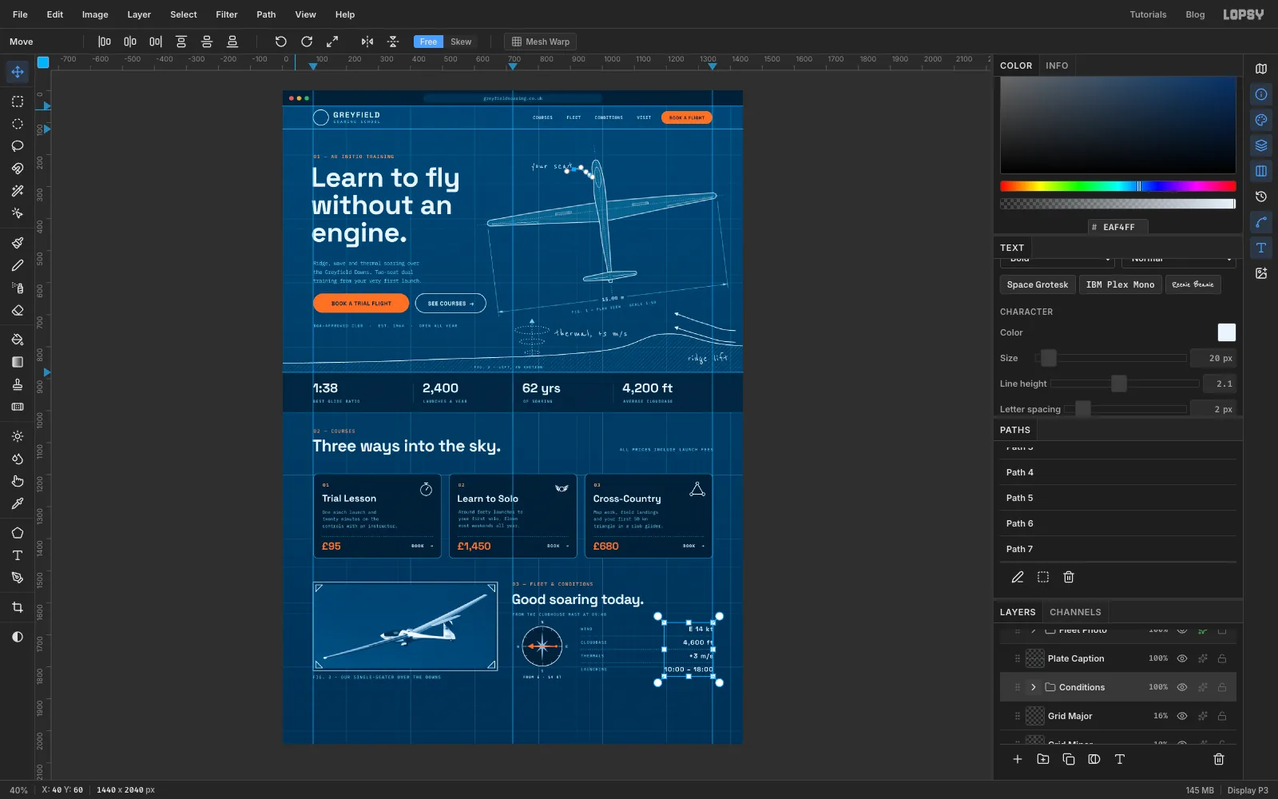This screenshot has height=799, width=1278.
Task: Expand the Conditions layer group
Action: click(x=1034, y=687)
